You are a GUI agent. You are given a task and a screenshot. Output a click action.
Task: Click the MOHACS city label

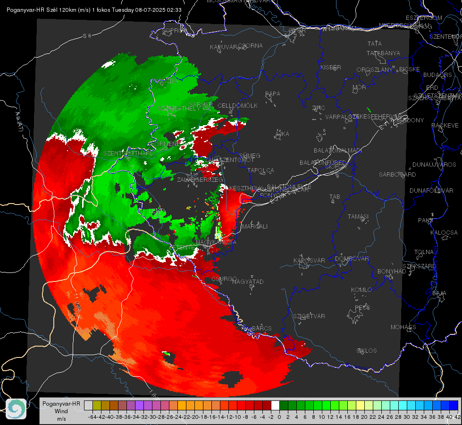(x=403, y=327)
